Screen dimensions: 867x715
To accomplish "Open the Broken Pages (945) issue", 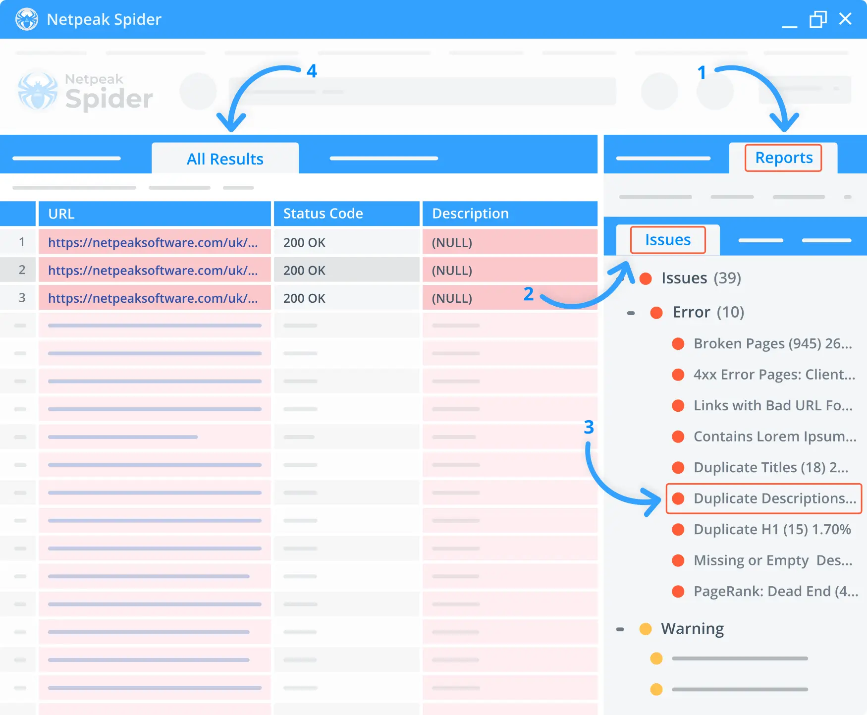I will coord(772,343).
